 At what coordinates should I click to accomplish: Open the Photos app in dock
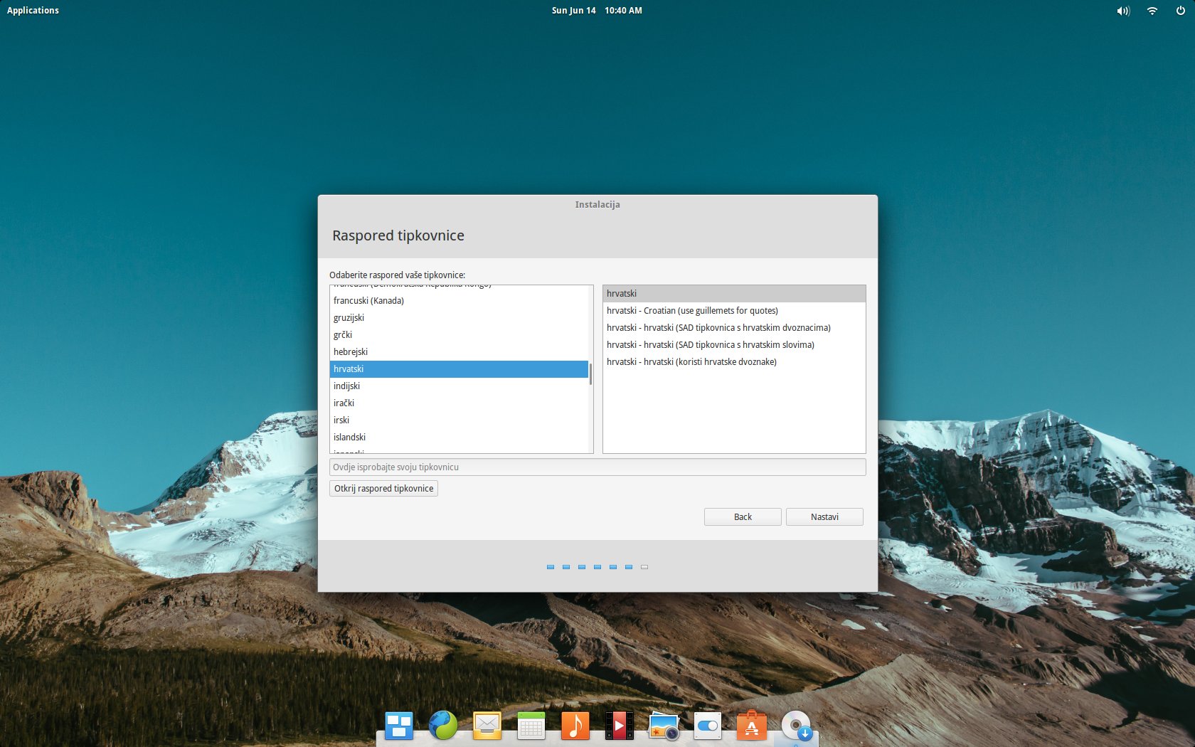pyautogui.click(x=664, y=726)
